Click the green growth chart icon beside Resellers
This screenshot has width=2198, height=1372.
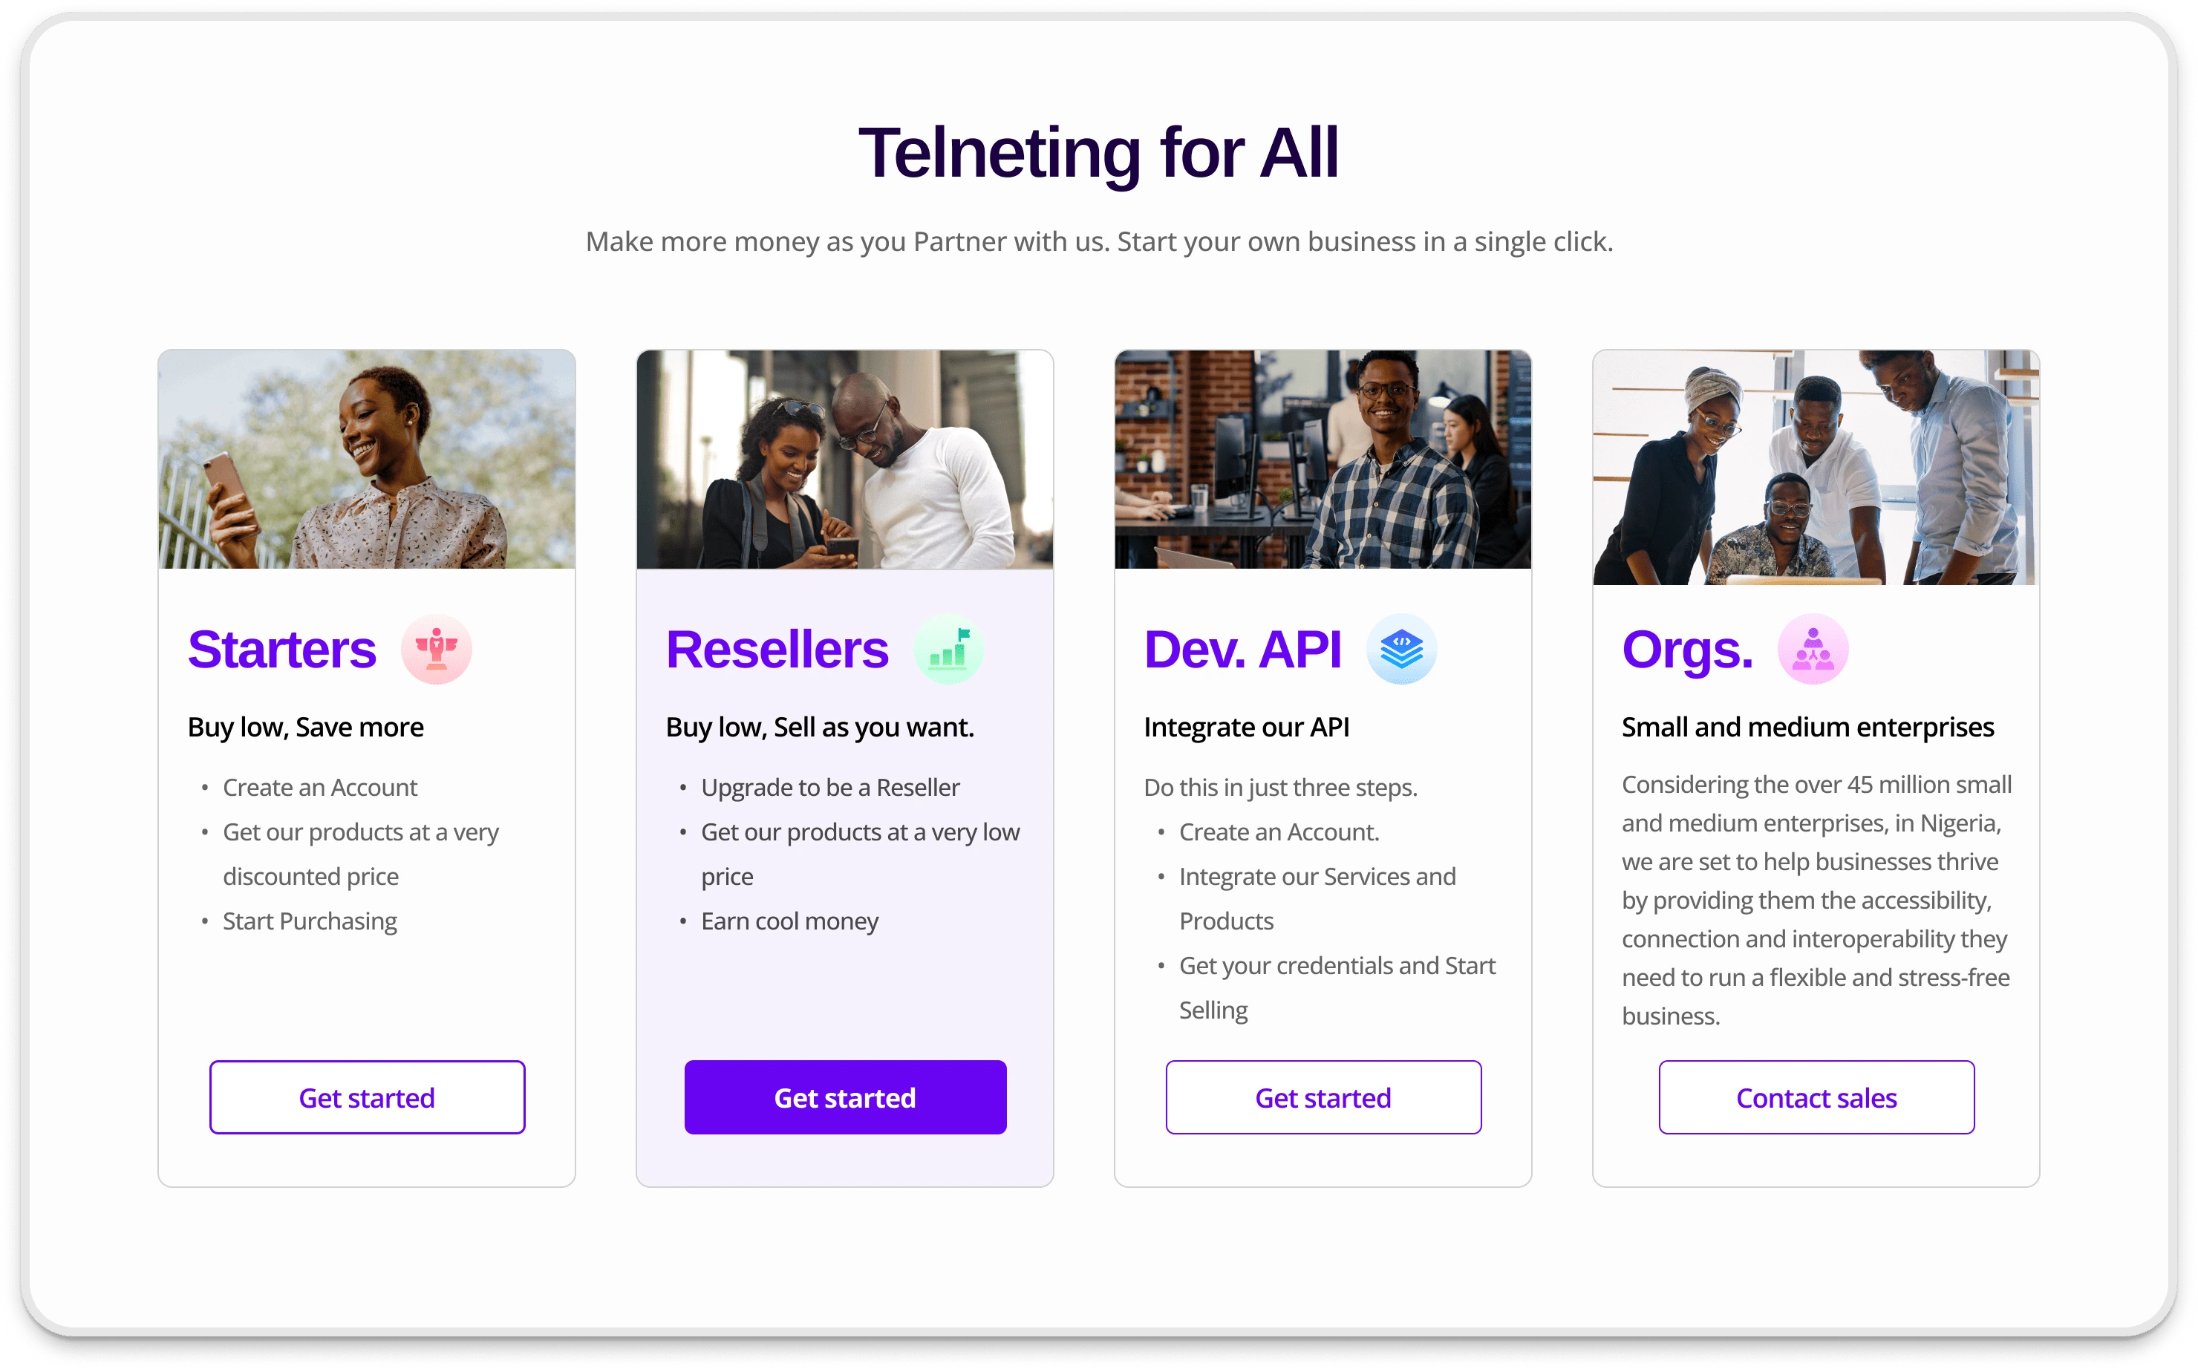point(948,650)
